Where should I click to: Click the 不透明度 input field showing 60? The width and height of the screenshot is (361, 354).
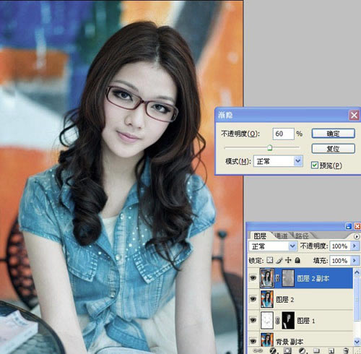(283, 134)
